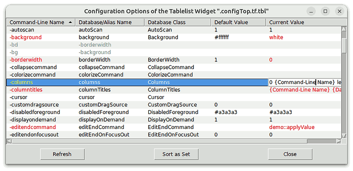Image resolution: width=353 pixels, height=171 pixels.
Task: Click inside the -columns value edit field
Action: click(x=305, y=82)
